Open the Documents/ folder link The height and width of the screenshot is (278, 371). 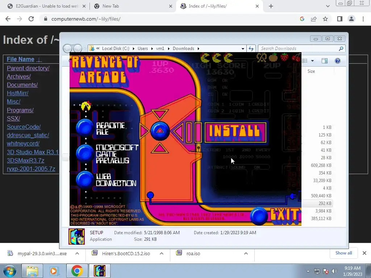coord(22,85)
